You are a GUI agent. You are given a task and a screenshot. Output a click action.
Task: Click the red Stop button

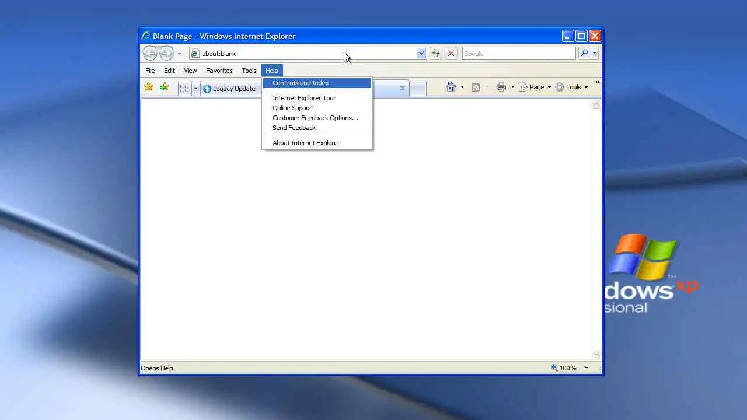pyautogui.click(x=451, y=54)
